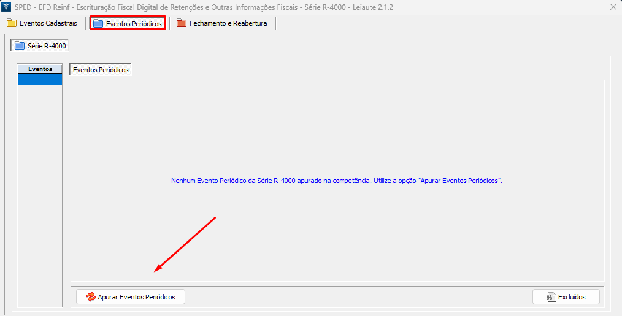The height and width of the screenshot is (316, 622).
Task: Open the Excluídos list button
Action: point(566,297)
